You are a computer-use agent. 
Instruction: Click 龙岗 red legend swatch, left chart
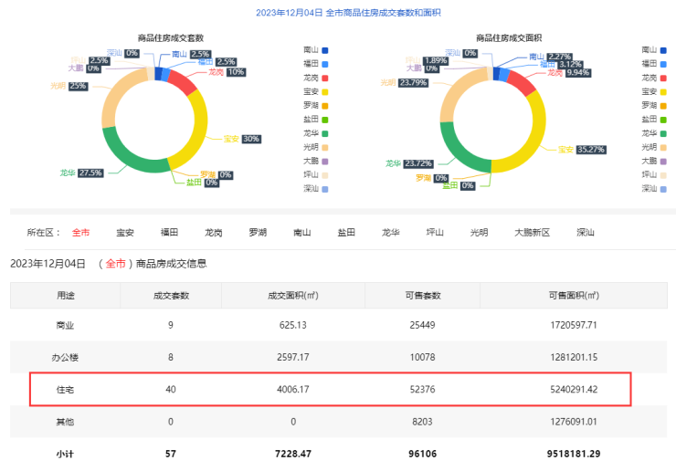tap(325, 78)
